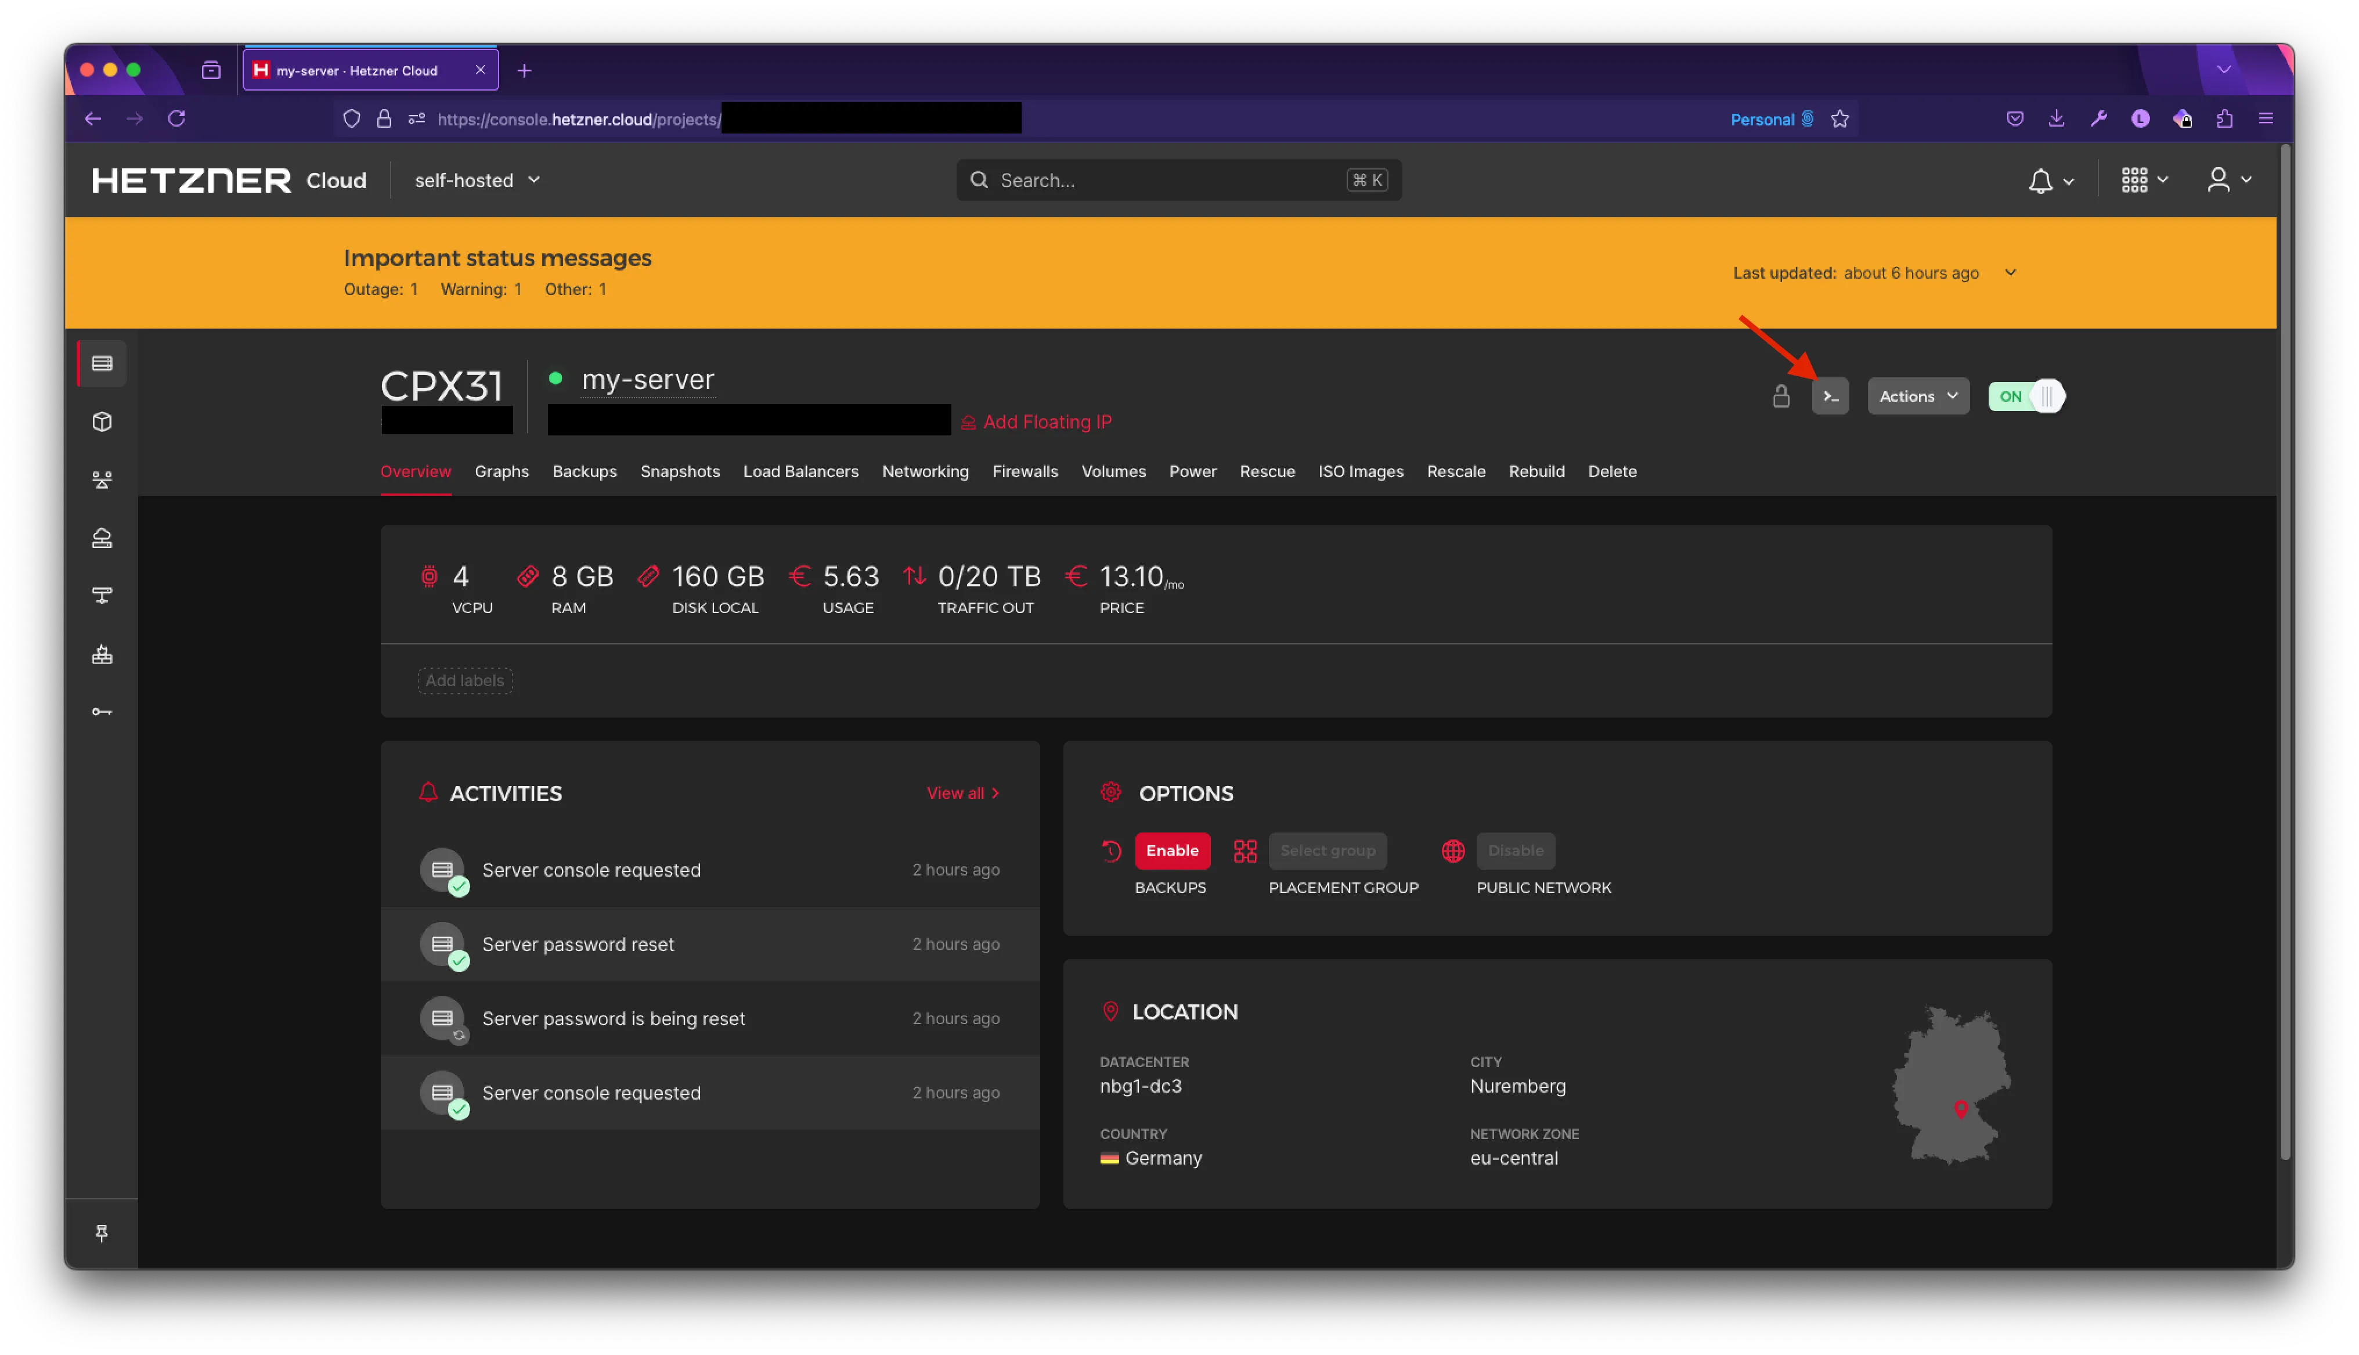Open the Load Balancers tab
The height and width of the screenshot is (1355, 2359).
pos(800,472)
